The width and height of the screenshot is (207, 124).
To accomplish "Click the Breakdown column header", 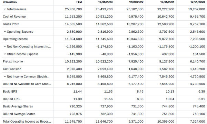I will (10, 2).
